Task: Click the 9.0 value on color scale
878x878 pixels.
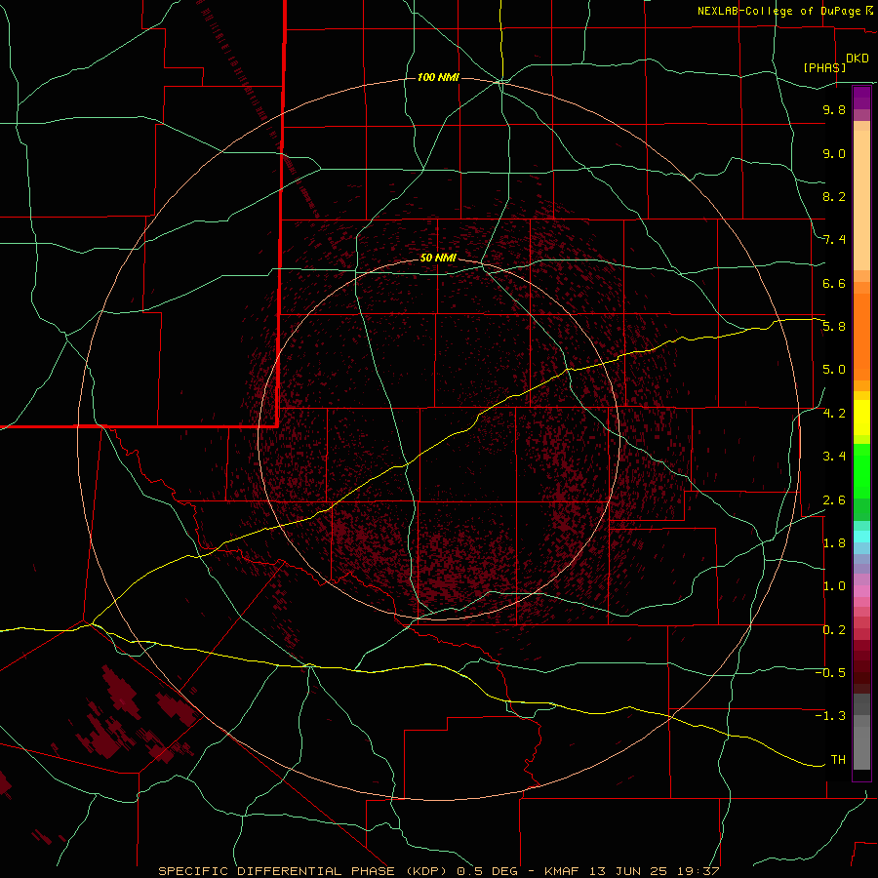Action: click(x=834, y=153)
